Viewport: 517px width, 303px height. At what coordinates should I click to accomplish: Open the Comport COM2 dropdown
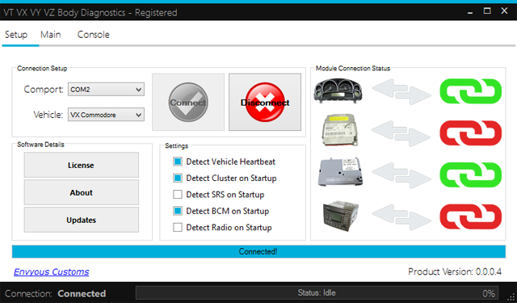pos(106,90)
